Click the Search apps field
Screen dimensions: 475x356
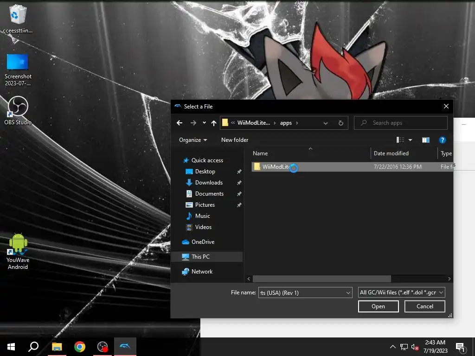[401, 123]
